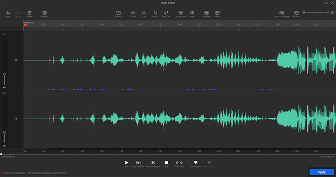
Task: Apply the Fade Out effect
Action: (x=166, y=13)
